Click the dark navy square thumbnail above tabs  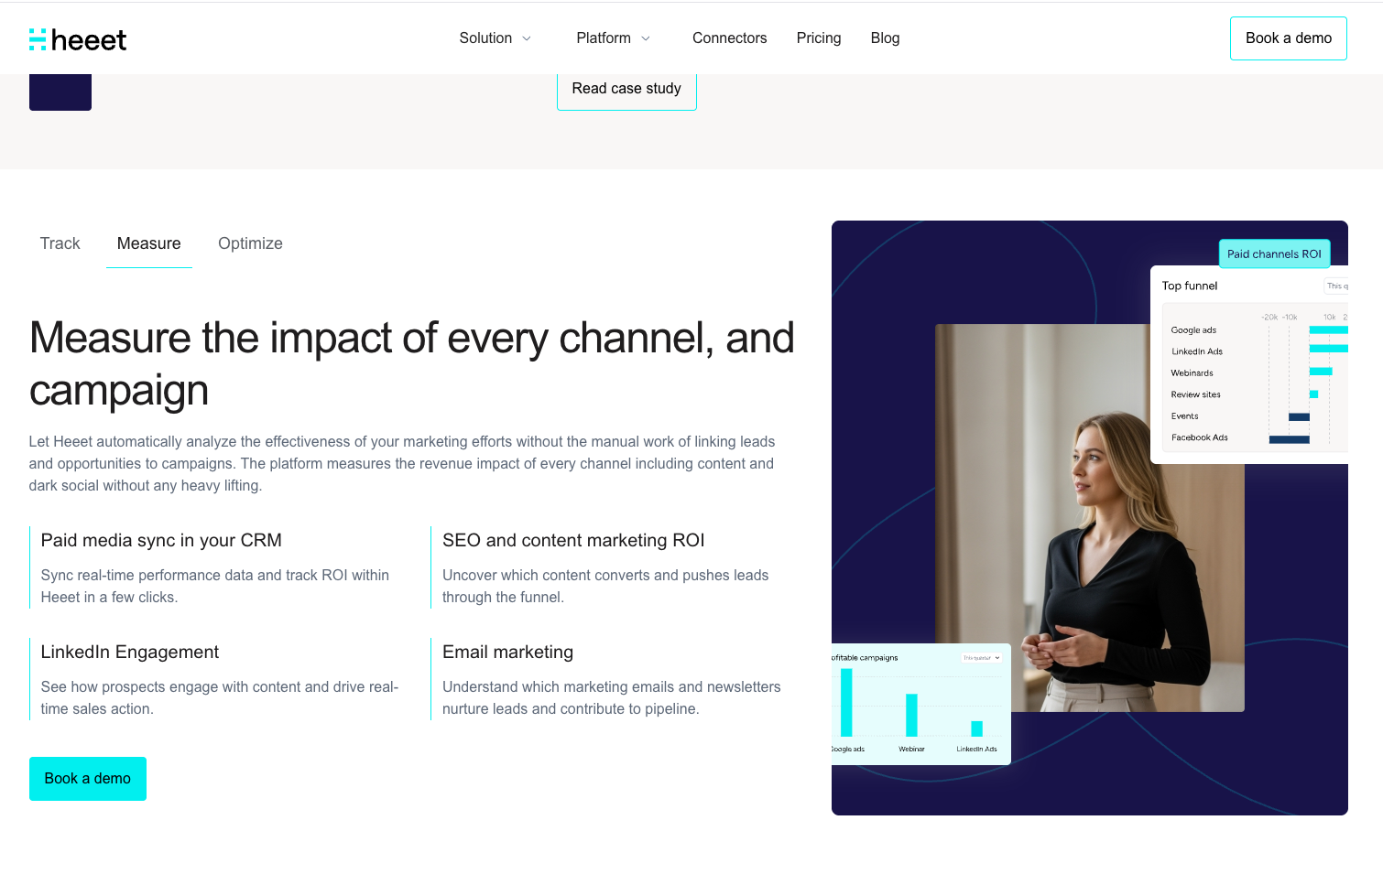tap(60, 92)
